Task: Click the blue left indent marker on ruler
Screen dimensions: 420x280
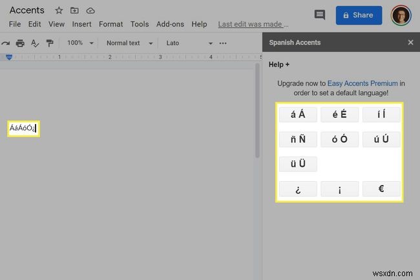Action: click(x=9, y=57)
